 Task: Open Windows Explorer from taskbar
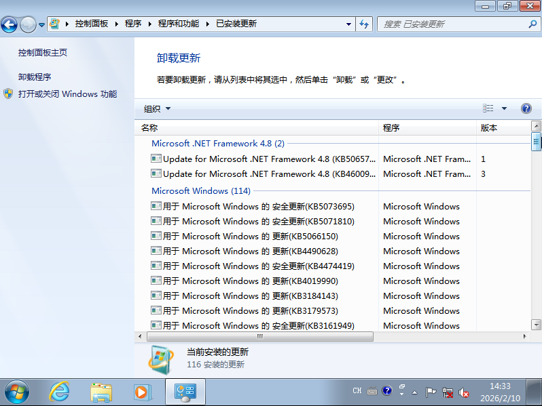[101, 392]
